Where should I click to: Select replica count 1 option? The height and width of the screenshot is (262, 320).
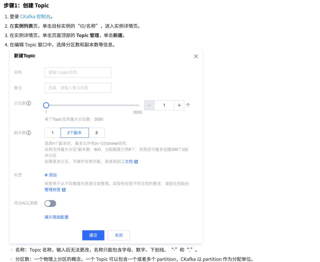click(52, 133)
